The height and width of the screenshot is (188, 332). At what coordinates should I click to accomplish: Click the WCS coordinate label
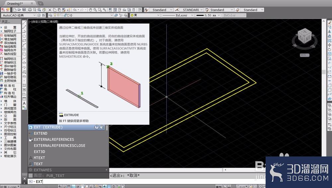(304, 55)
